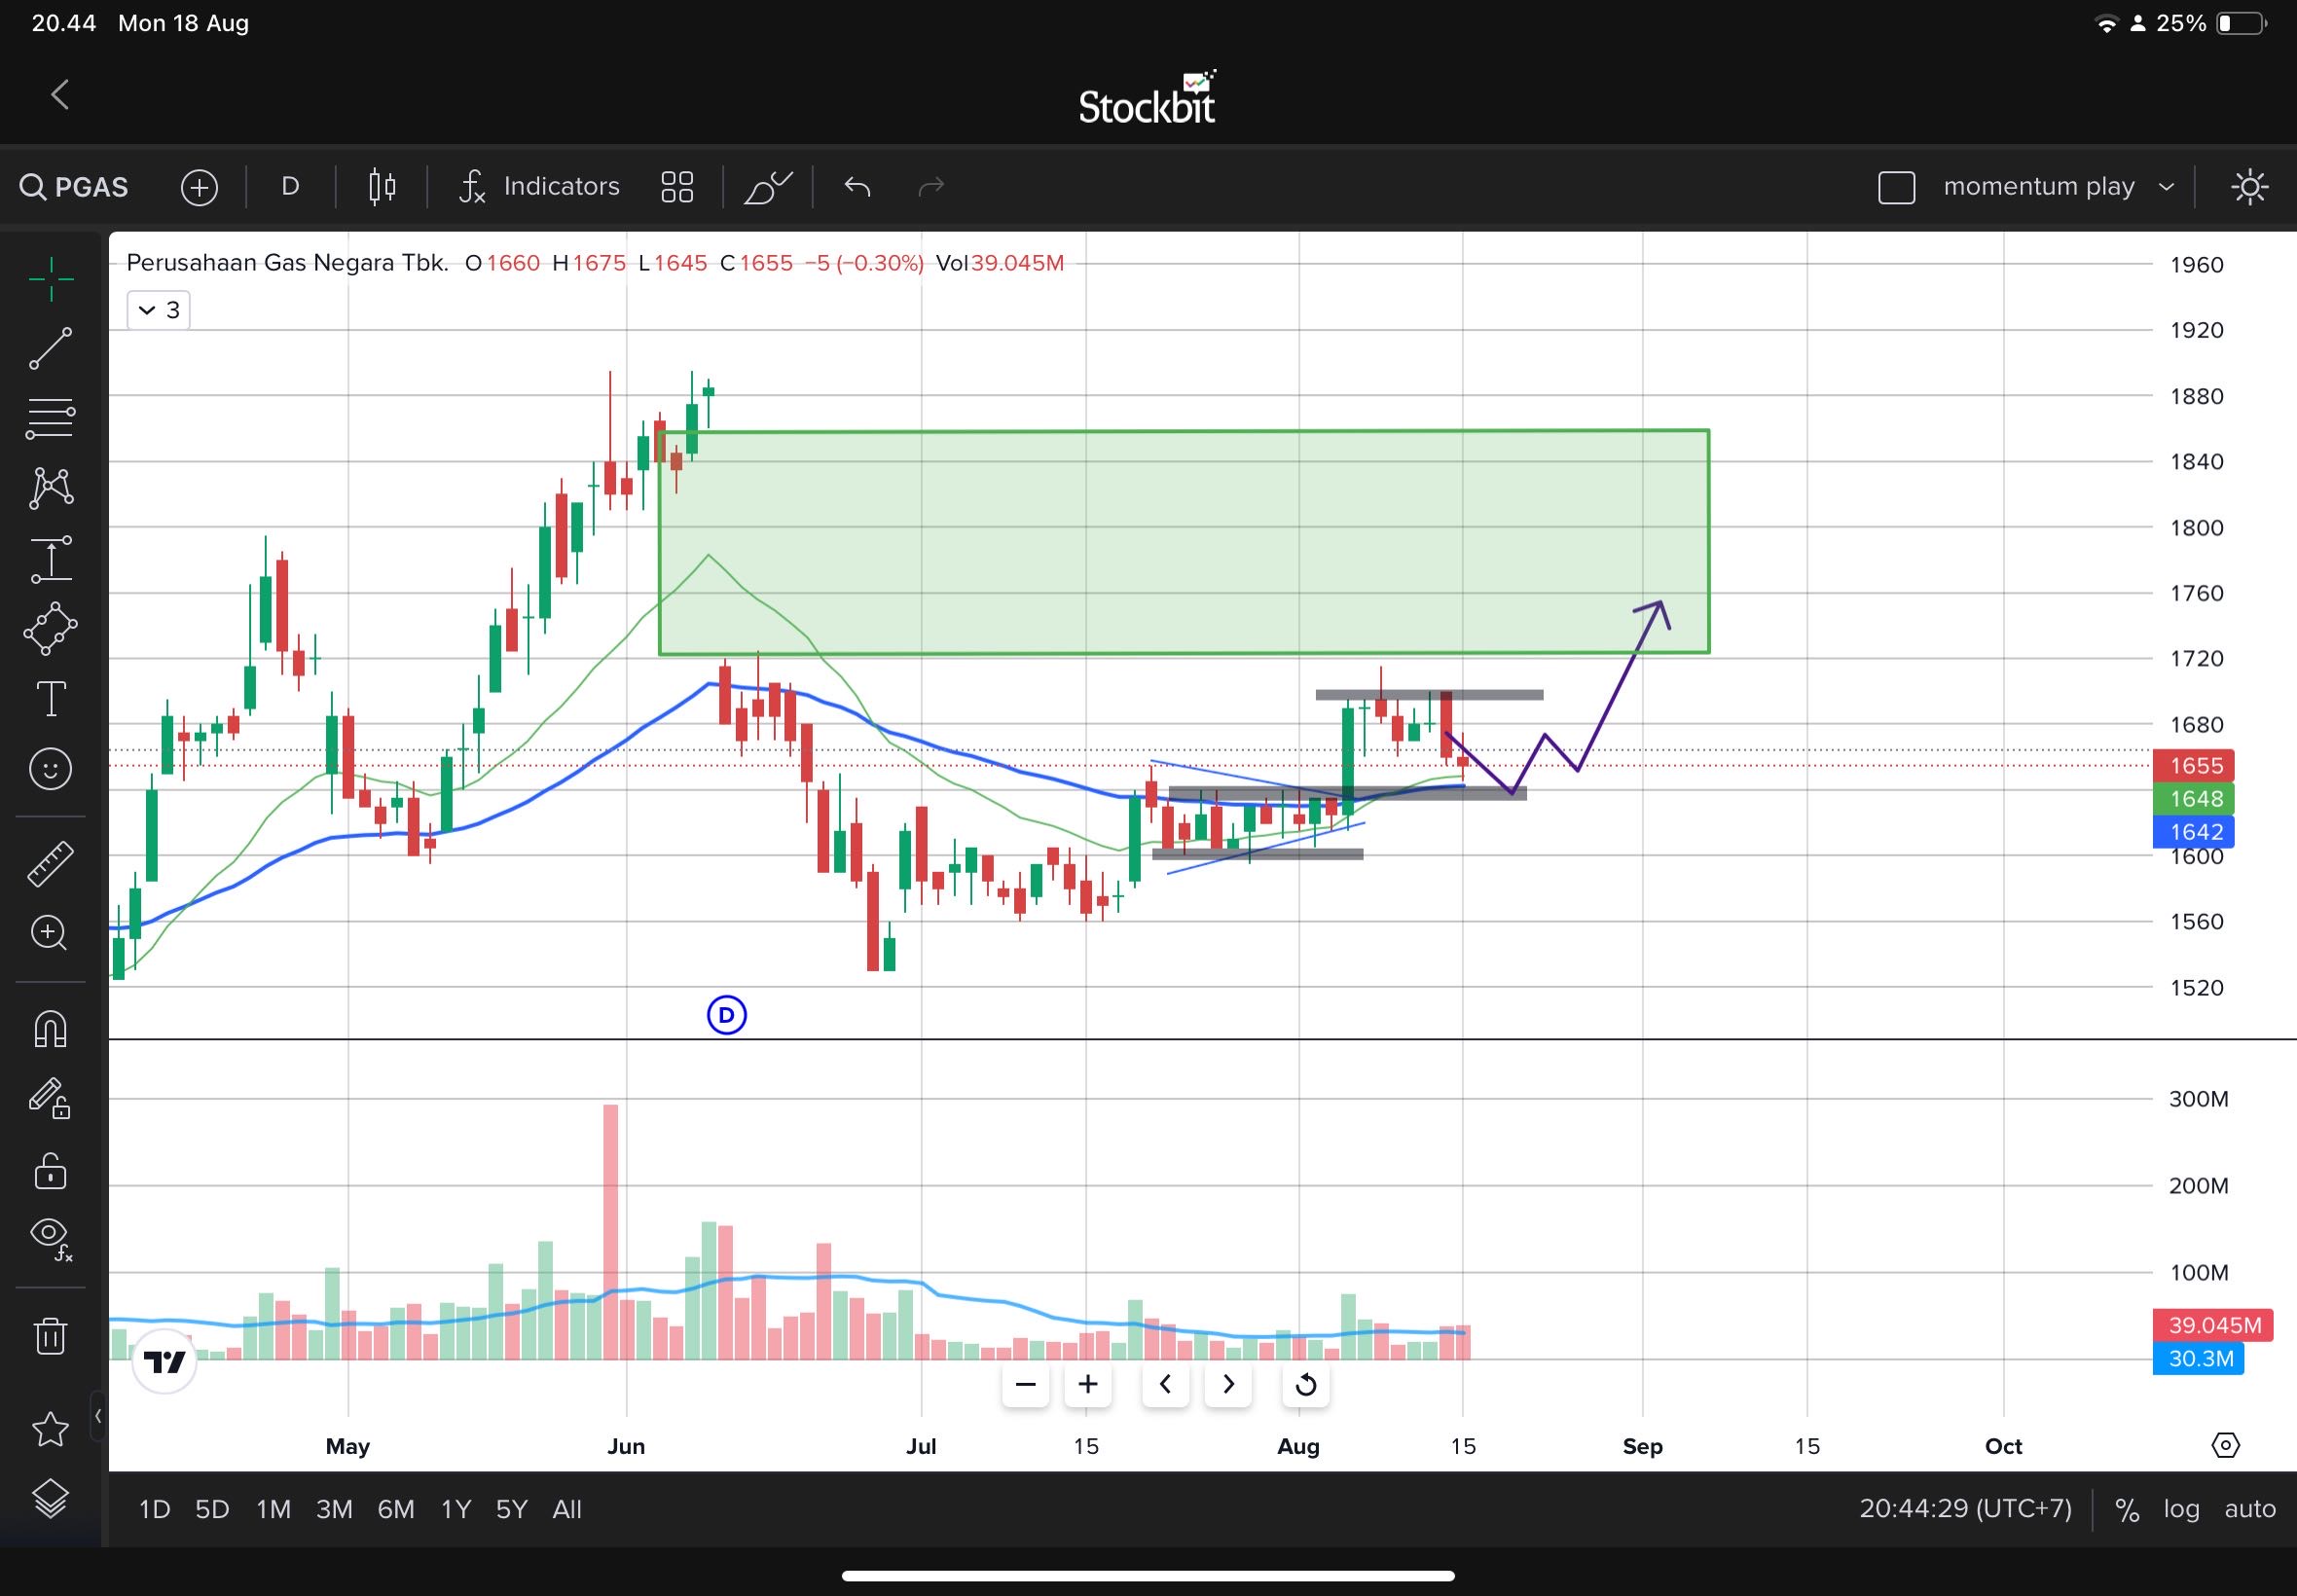Select the price range measurement tool
The width and height of the screenshot is (2297, 1596).
pos(50,558)
